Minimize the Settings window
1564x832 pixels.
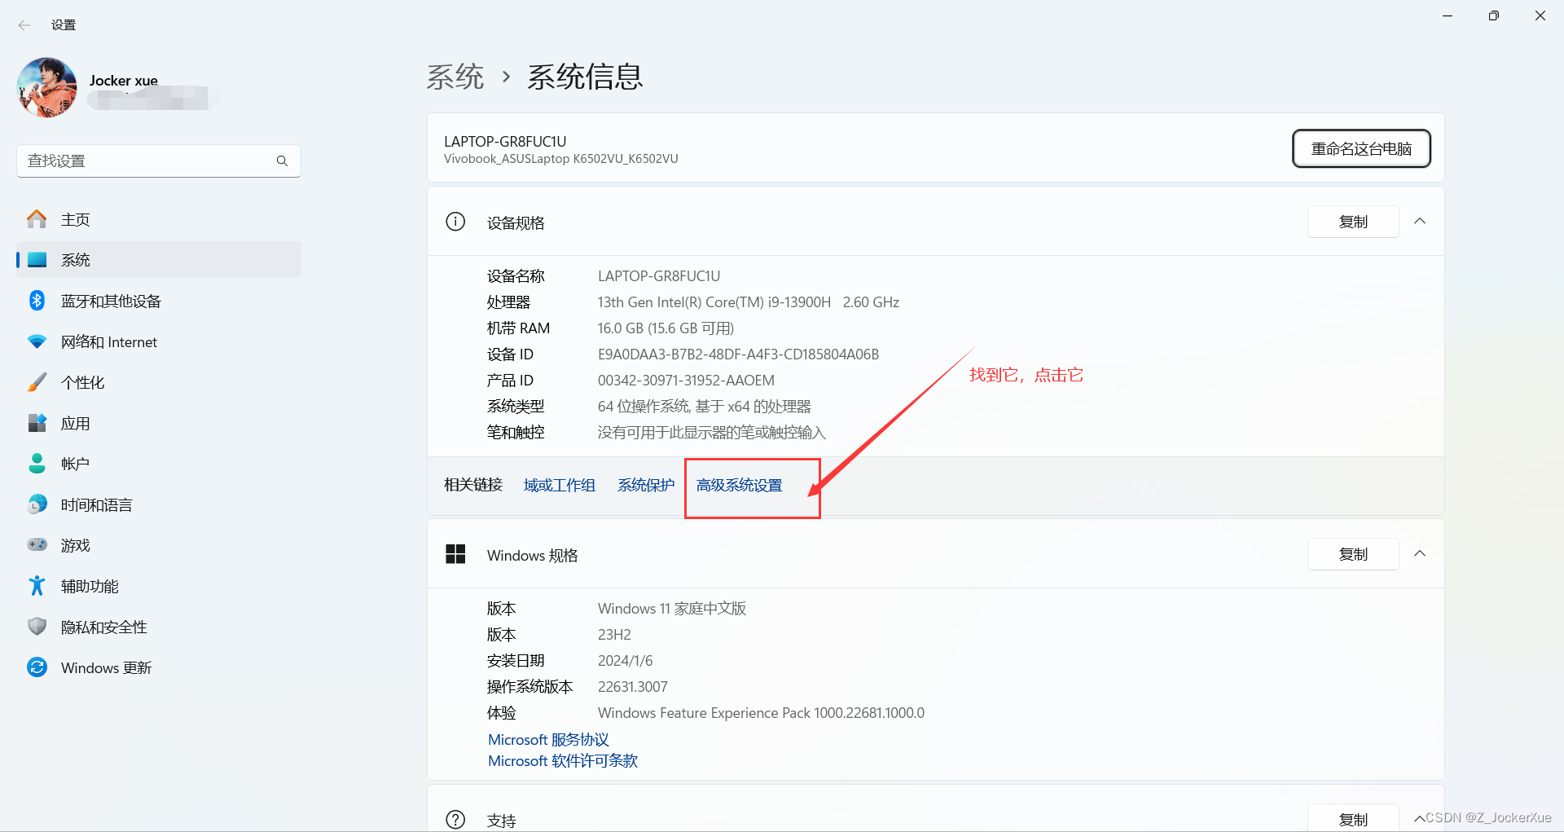(1447, 15)
